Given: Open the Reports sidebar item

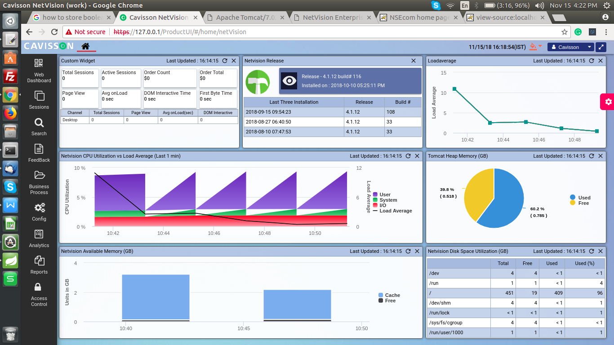Looking at the screenshot, I should tap(39, 265).
